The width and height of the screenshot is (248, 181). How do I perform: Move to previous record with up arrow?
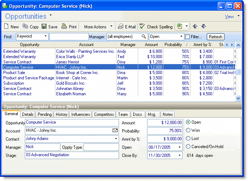195,27
